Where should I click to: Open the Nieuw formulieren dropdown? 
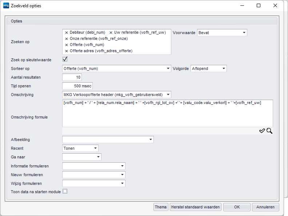pyautogui.click(x=94, y=175)
